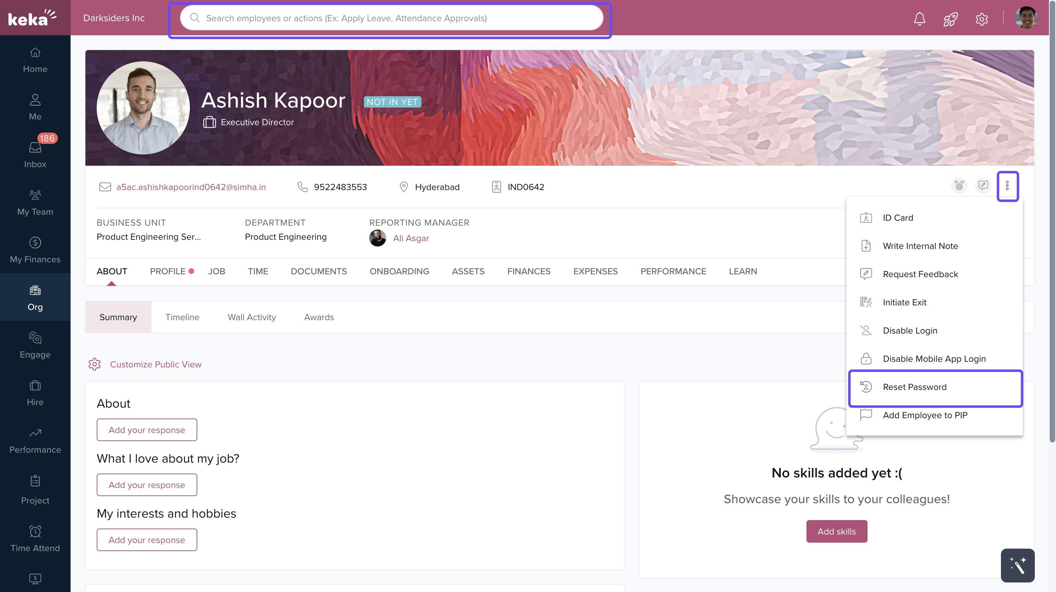1056x592 pixels.
Task: Click Ashish Kapoor's profile photo
Action: point(143,108)
